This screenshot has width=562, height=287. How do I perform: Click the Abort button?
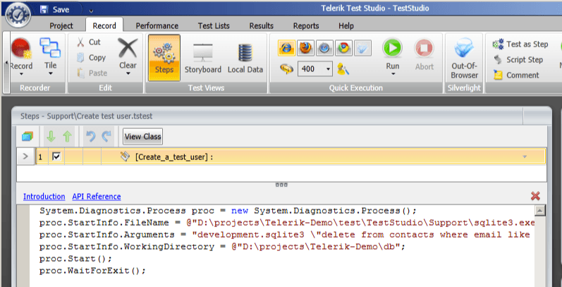click(424, 55)
